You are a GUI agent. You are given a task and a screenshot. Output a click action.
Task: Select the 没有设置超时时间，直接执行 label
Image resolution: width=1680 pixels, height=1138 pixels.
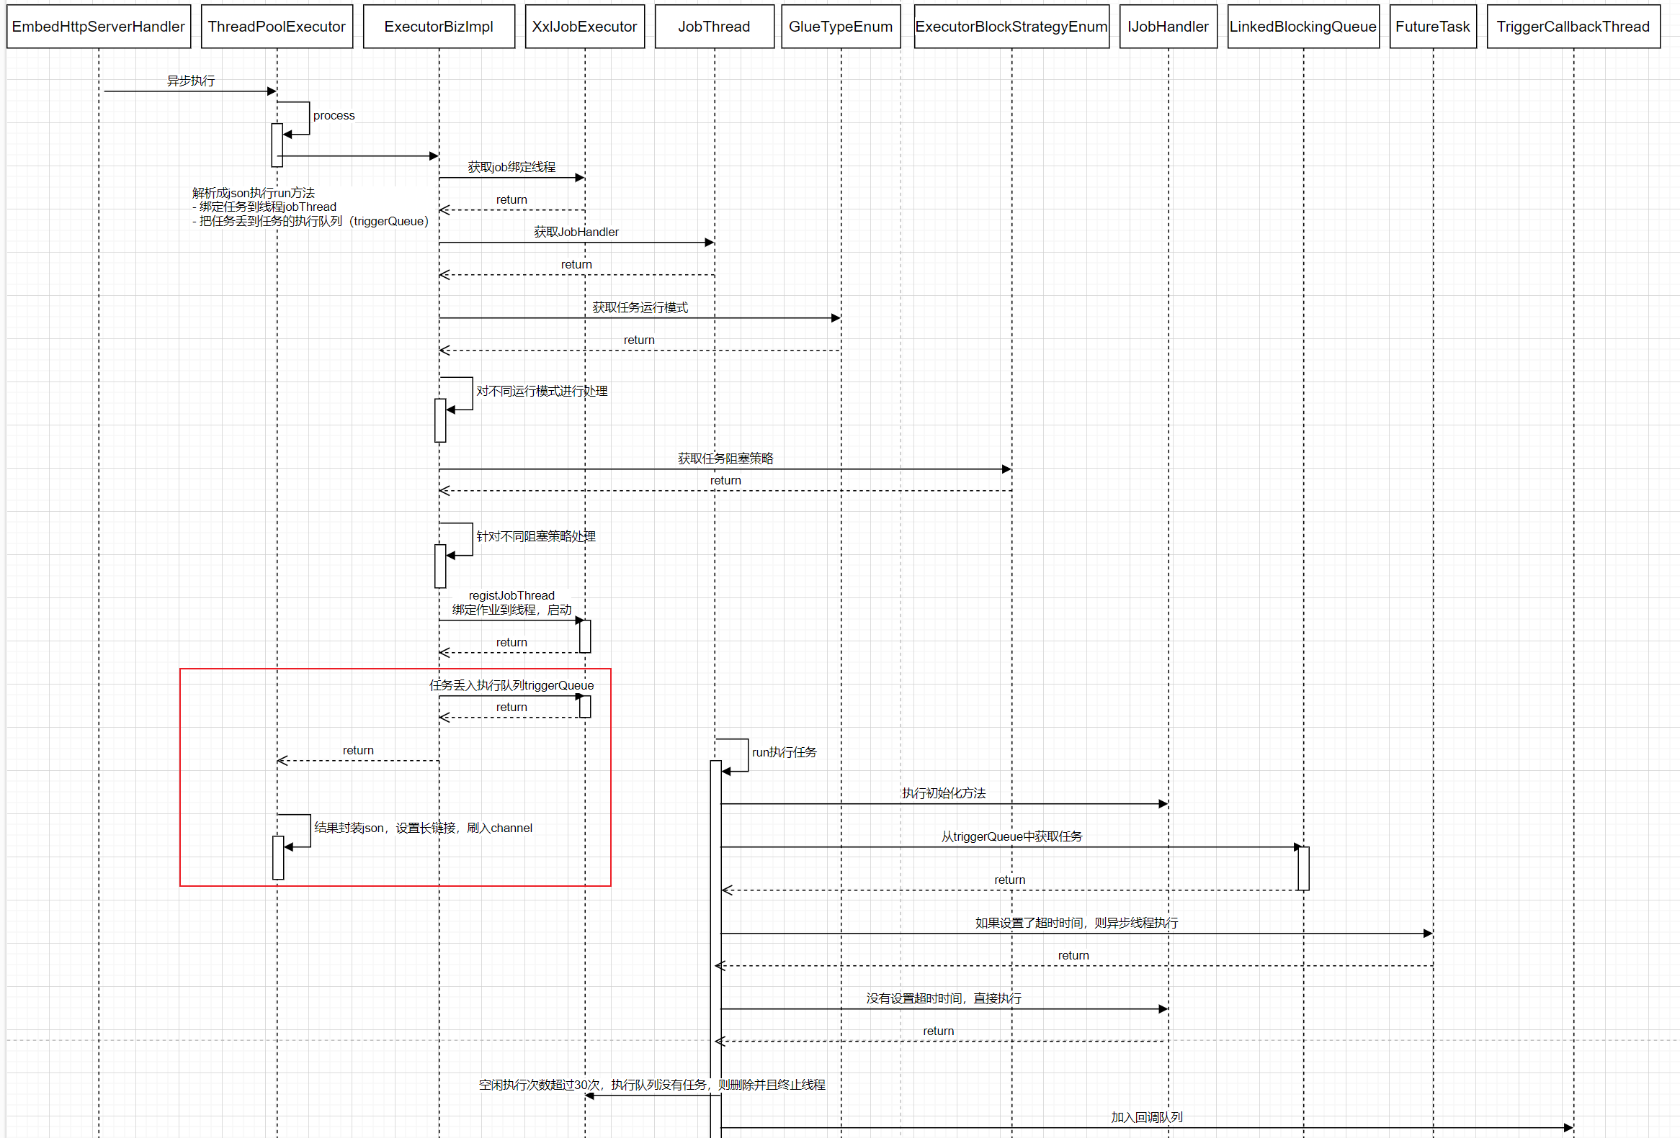(x=944, y=998)
